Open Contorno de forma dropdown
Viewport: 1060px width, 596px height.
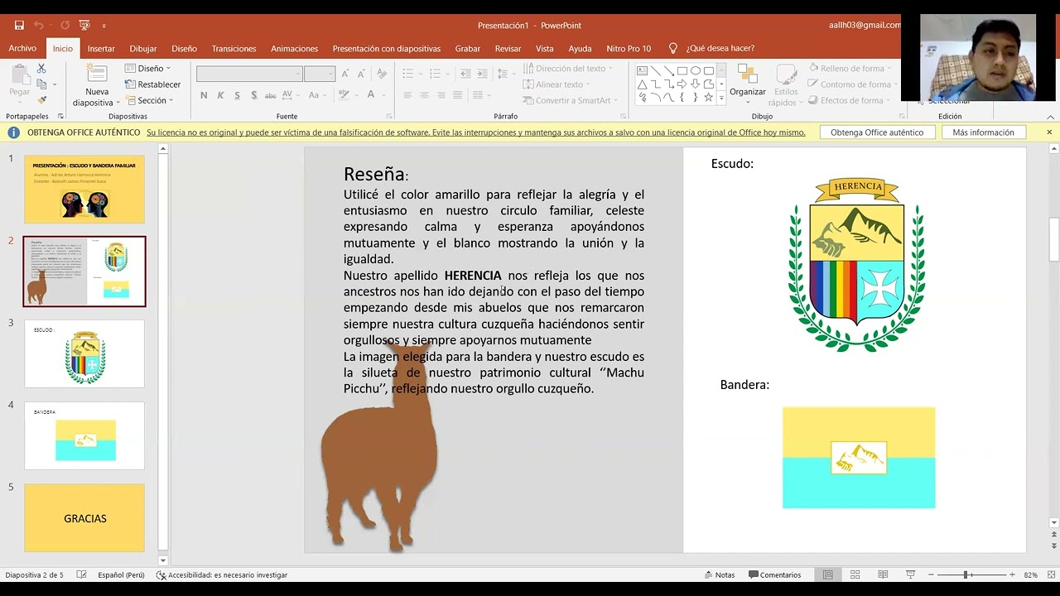[853, 84]
